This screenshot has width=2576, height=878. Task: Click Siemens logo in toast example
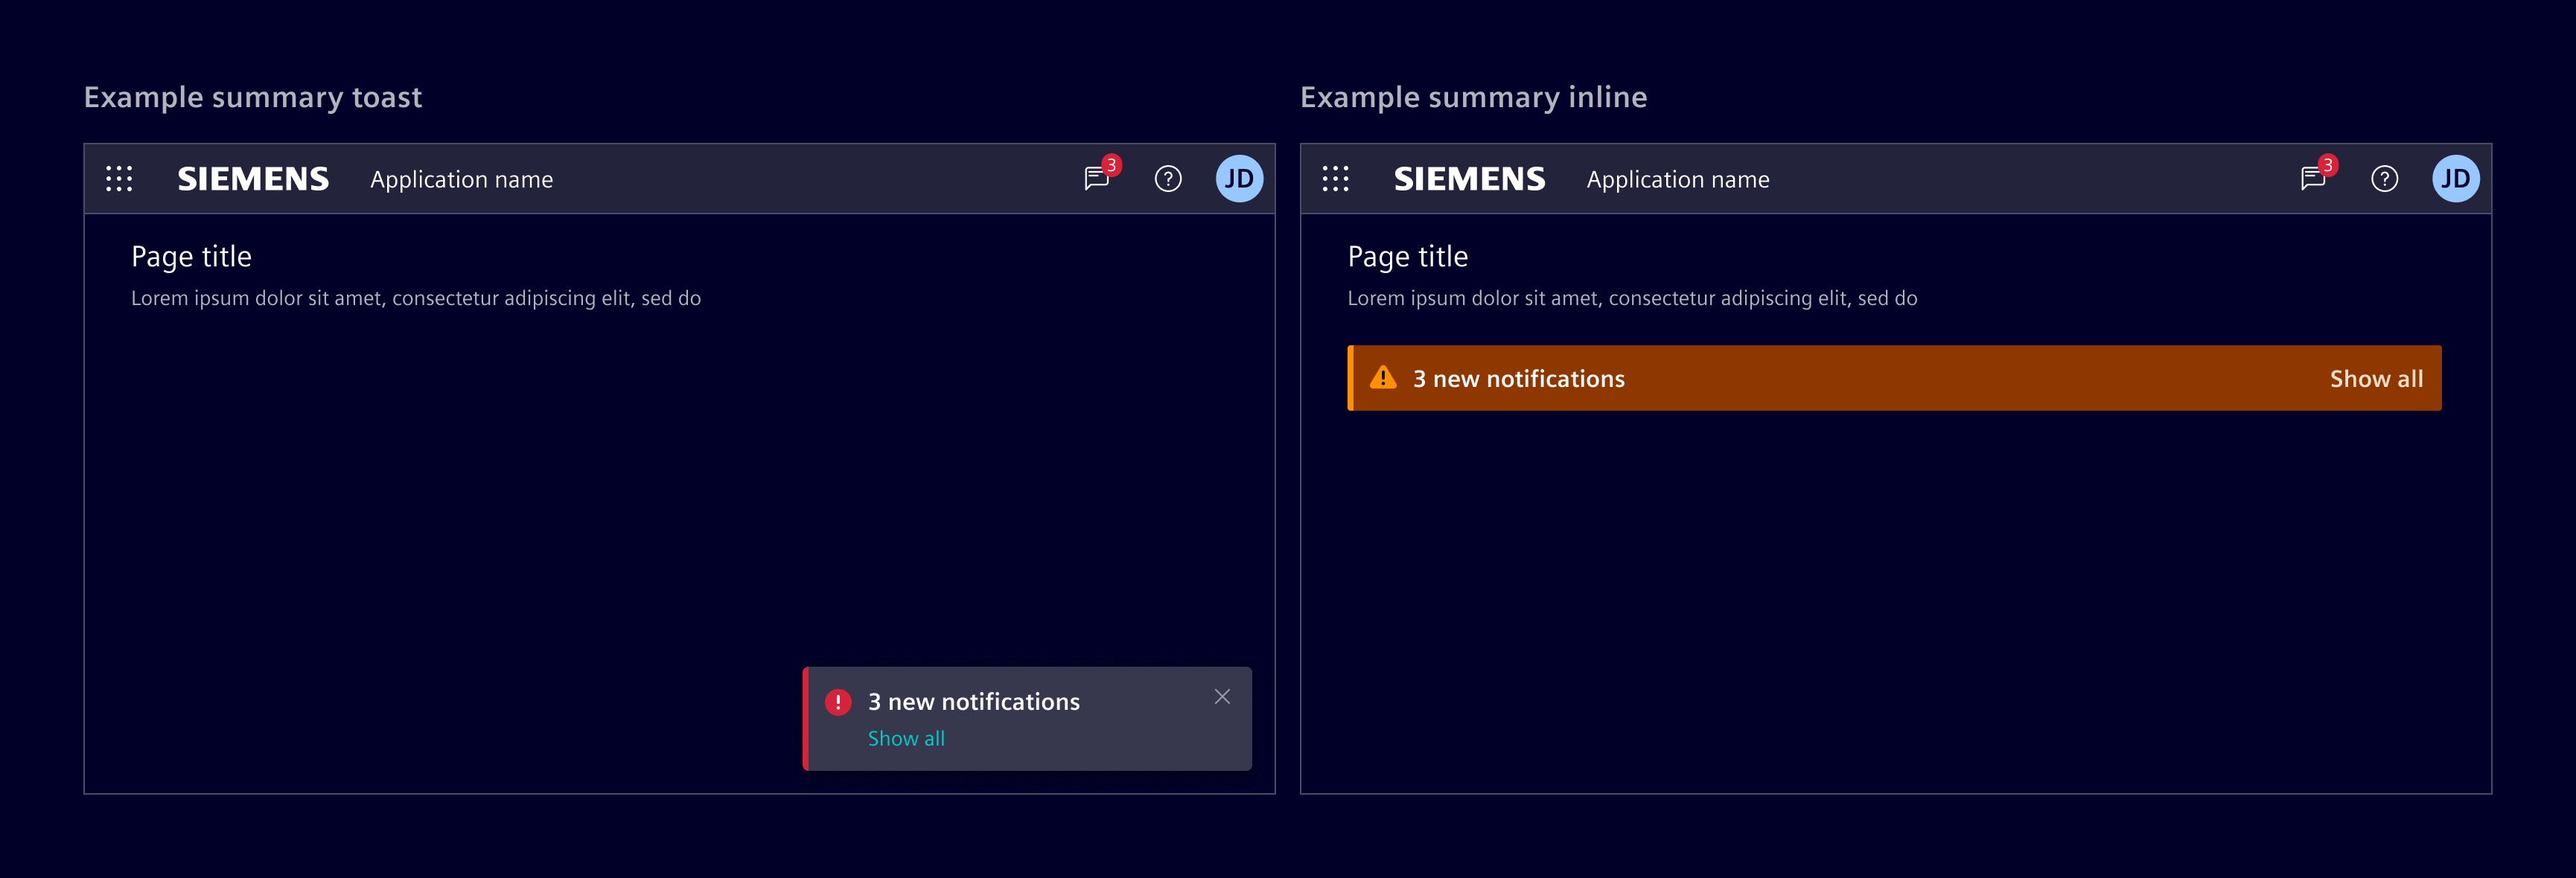pos(253,179)
